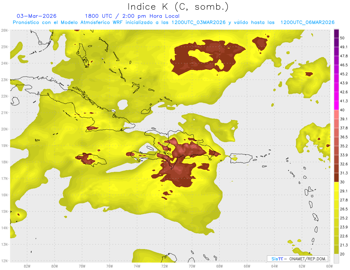Pick the salmon swatch between 39.1 and 40

coord(336,114)
